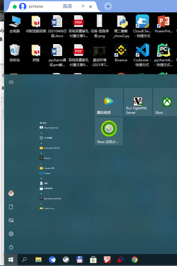Open Microsoft Store from taskbar

[93, 260]
